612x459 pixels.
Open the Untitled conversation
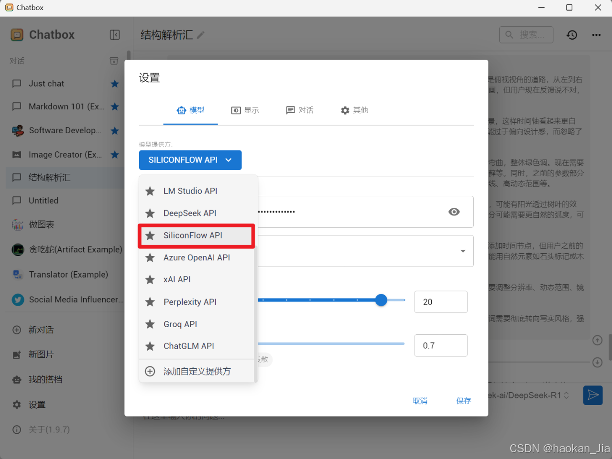pos(65,201)
